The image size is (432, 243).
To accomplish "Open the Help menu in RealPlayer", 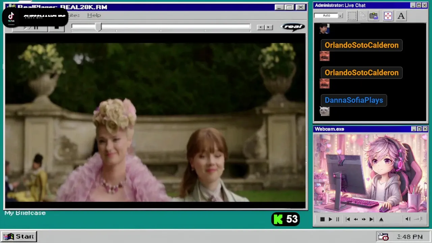I will point(94,15).
